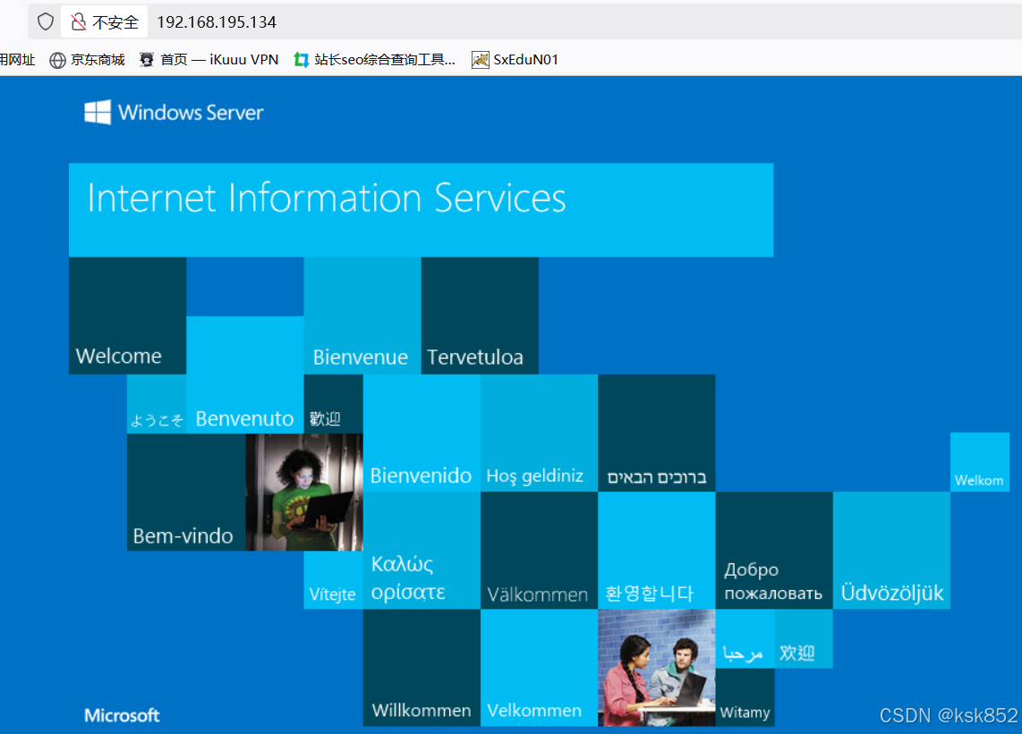The height and width of the screenshot is (734, 1022).
Task: Click the 歡迎 tile
Action: (x=334, y=404)
